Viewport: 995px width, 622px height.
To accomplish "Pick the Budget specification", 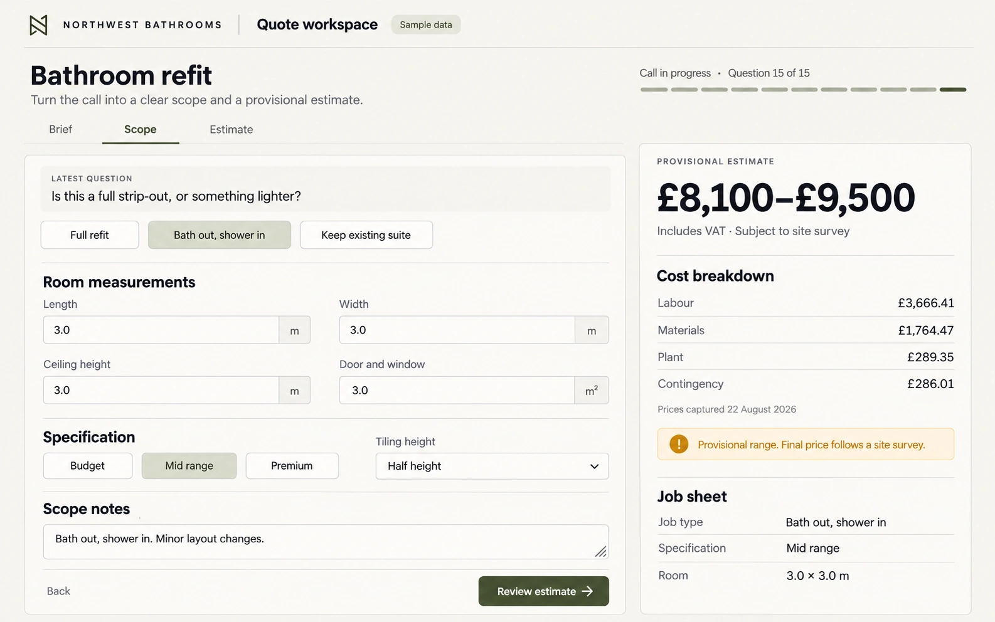I will click(88, 466).
